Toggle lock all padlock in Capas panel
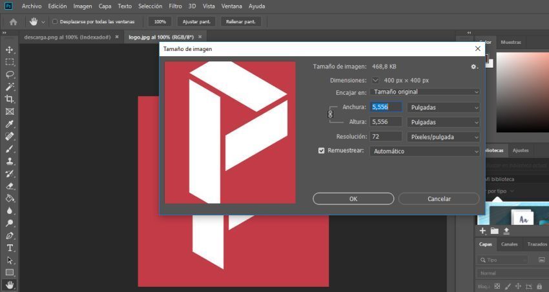The width and height of the screenshot is (549, 292). pyautogui.click(x=540, y=286)
